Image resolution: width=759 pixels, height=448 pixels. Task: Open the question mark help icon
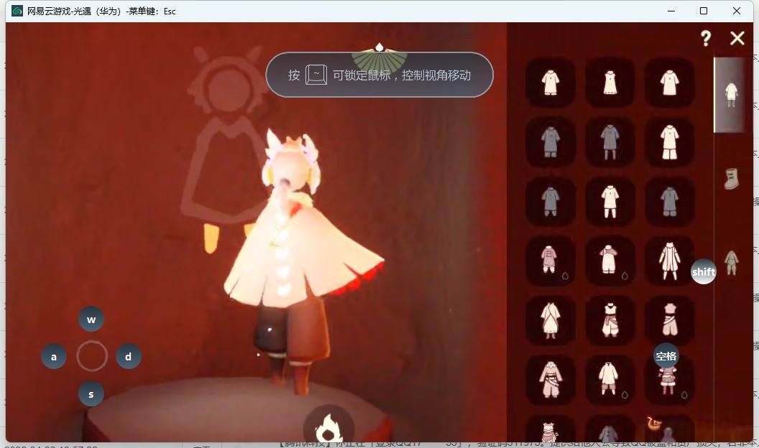pyautogui.click(x=706, y=38)
